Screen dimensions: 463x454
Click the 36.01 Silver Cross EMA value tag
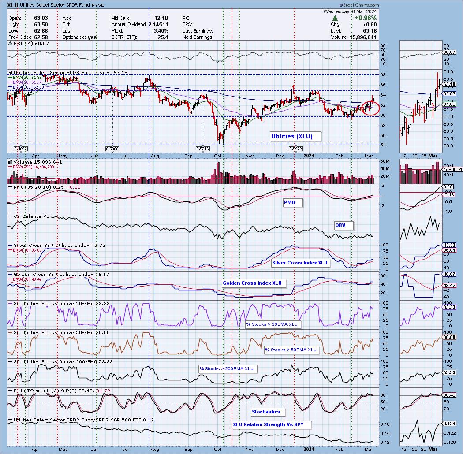(449, 250)
